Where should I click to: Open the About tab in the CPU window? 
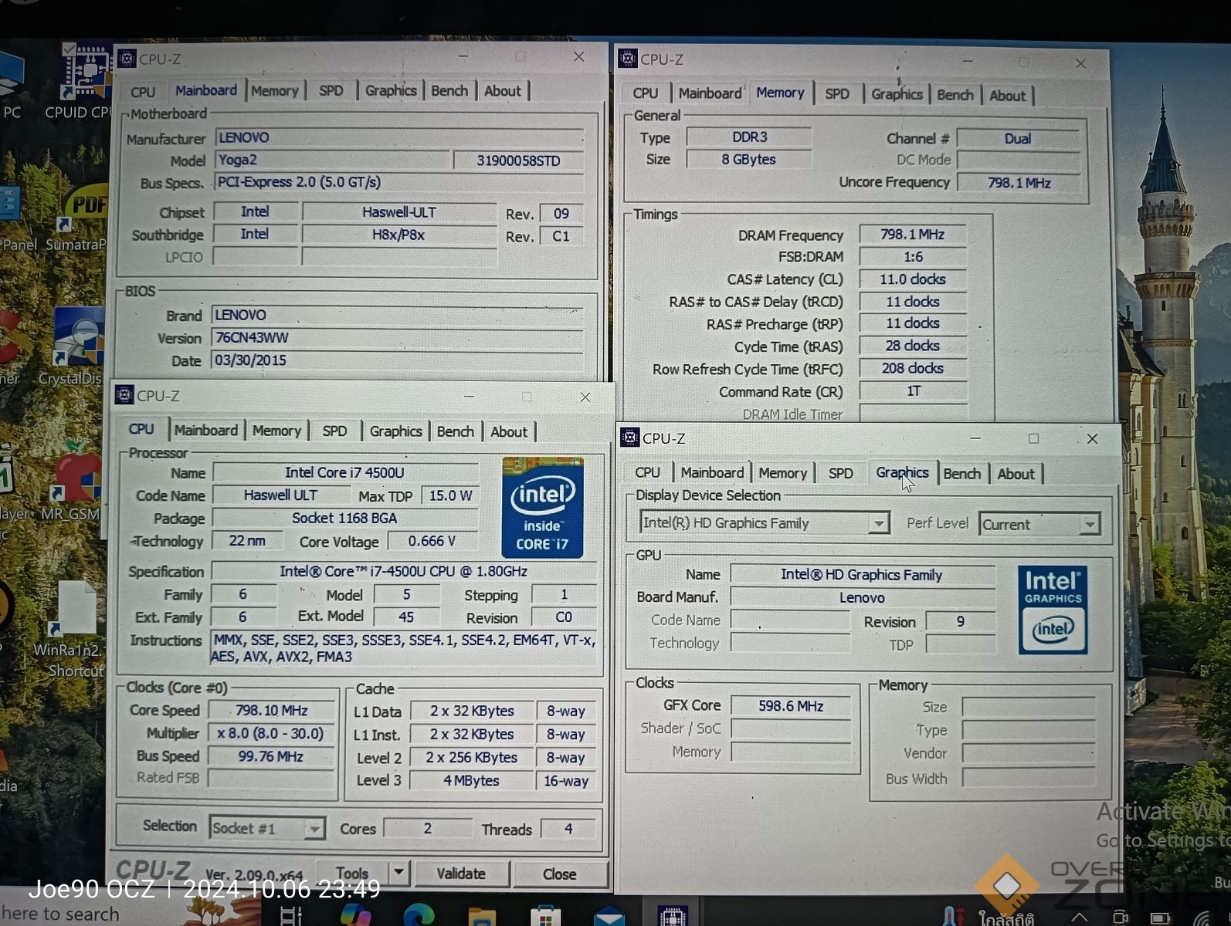(509, 432)
